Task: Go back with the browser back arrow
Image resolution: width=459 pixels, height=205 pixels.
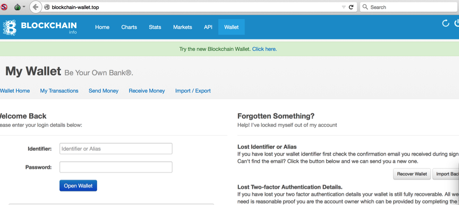Action: pos(35,7)
